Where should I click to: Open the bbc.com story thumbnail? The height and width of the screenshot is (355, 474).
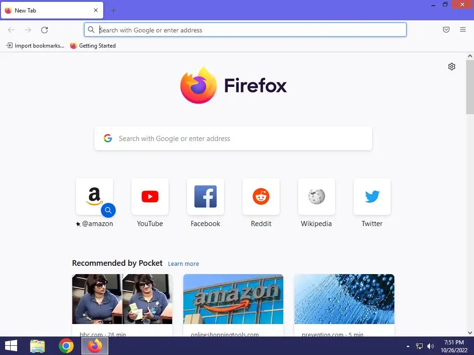[122, 299]
